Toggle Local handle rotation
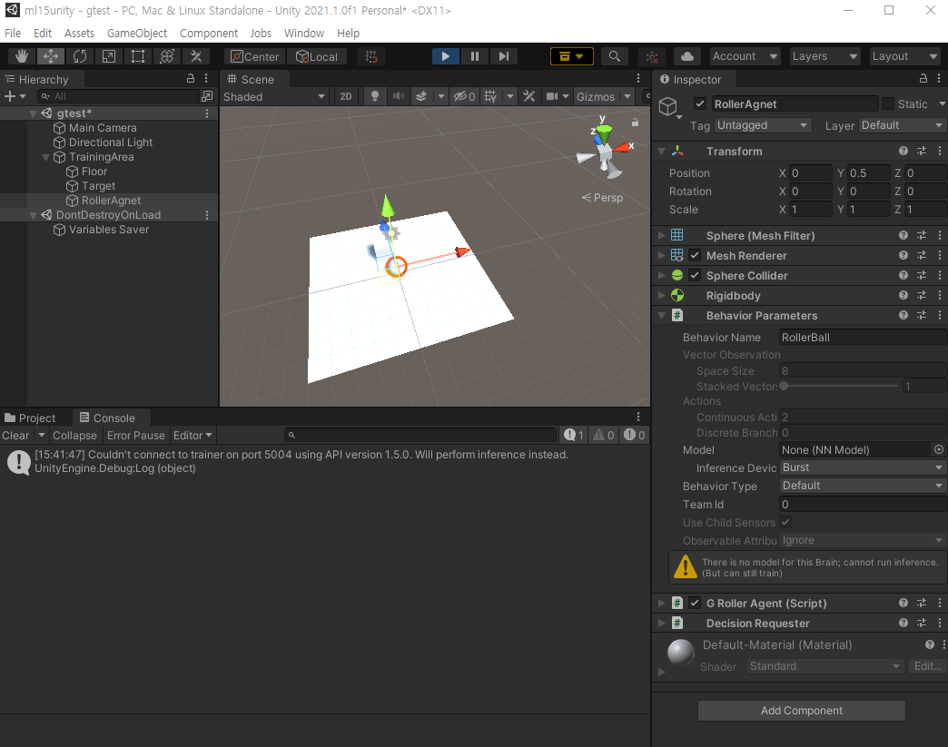This screenshot has width=948, height=747. click(317, 56)
